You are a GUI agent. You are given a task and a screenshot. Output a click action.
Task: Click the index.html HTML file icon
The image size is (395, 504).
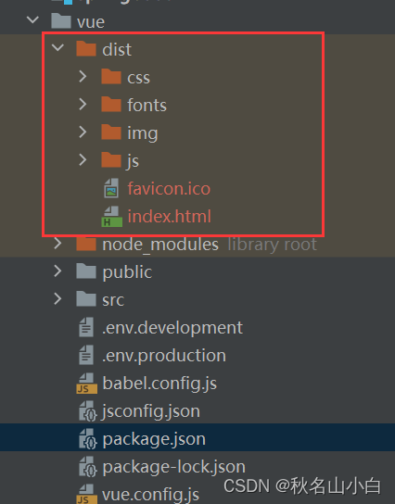coord(111,216)
